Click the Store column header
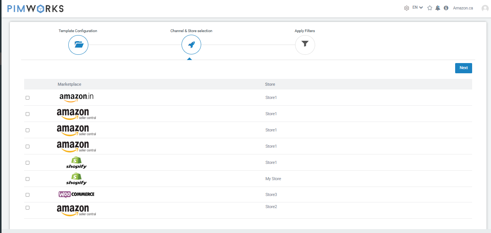 (270, 84)
